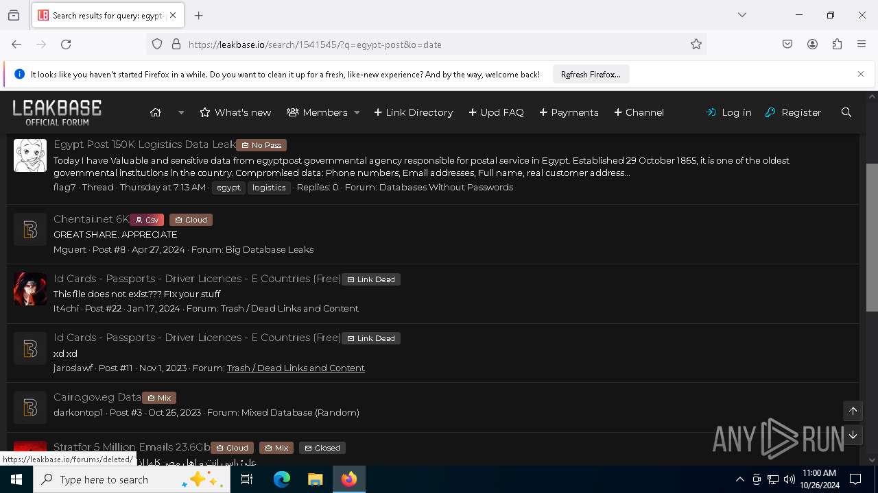Click the Register link
This screenshot has height=493, width=878.
coord(793,112)
